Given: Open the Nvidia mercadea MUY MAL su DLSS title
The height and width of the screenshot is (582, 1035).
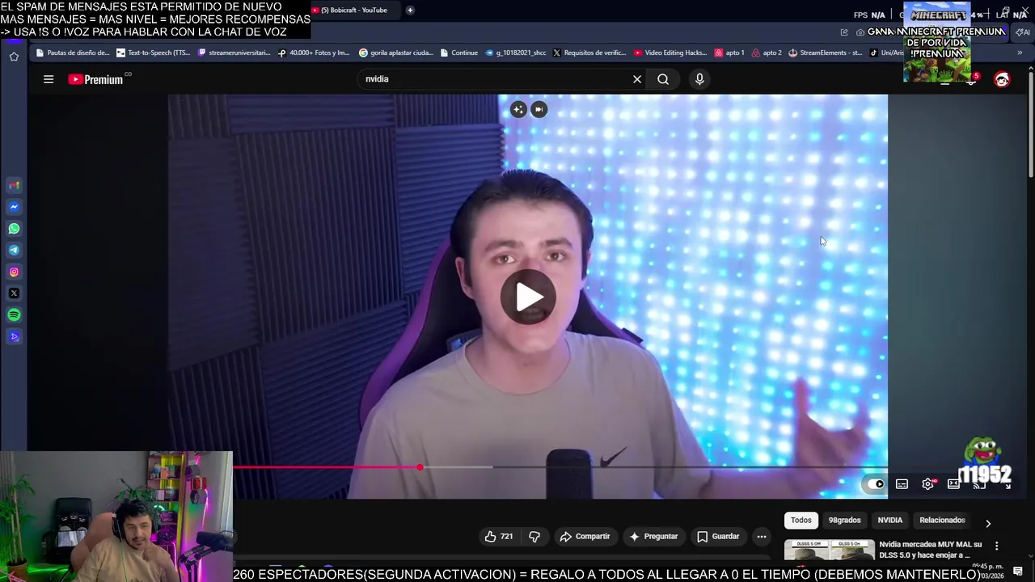Looking at the screenshot, I should [930, 550].
